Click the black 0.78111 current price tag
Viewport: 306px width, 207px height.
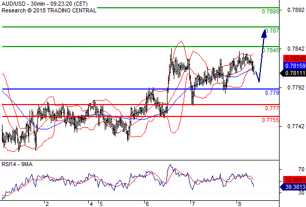pyautogui.click(x=293, y=73)
